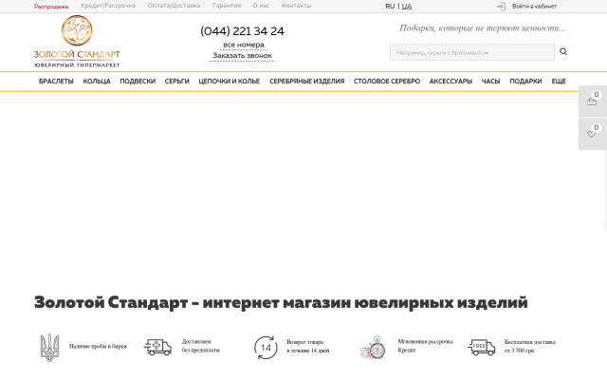Open Кредит/Рассрочка page

[108, 6]
